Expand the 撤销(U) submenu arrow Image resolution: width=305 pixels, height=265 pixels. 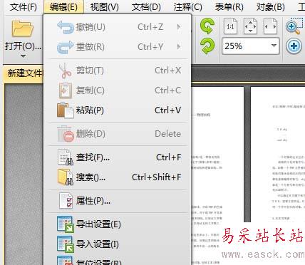click(x=179, y=27)
